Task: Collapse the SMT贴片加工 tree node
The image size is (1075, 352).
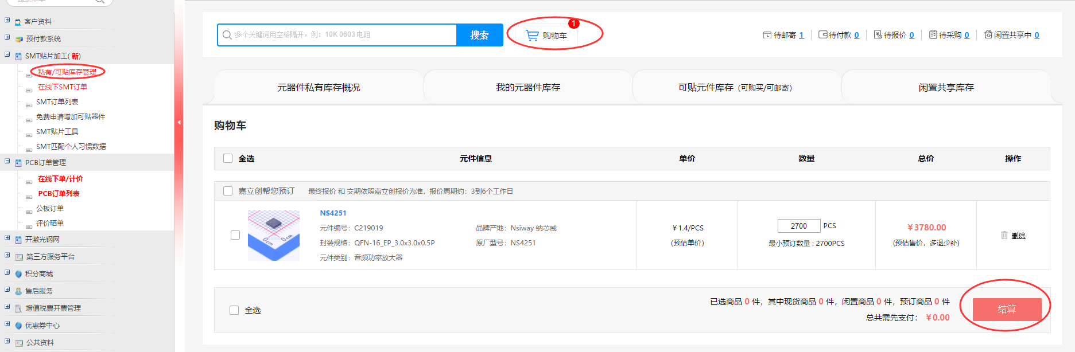Action: pos(7,55)
